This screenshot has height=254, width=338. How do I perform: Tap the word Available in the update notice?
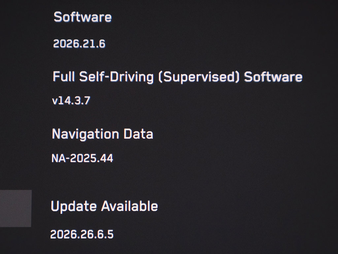point(129,206)
